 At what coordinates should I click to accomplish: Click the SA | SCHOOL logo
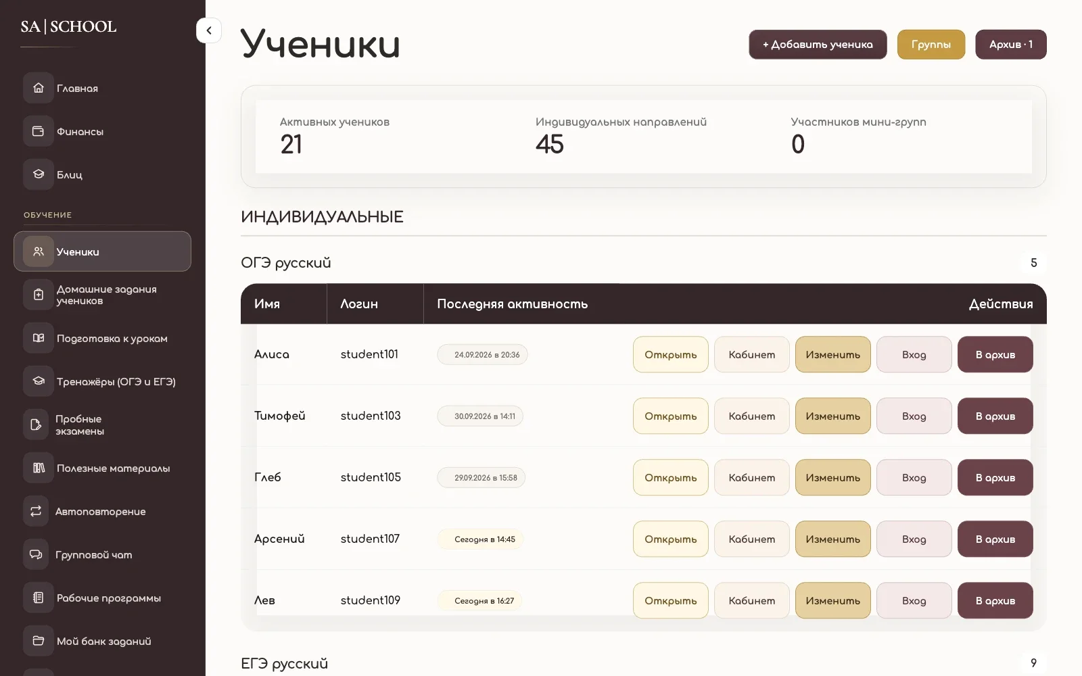coord(68,26)
